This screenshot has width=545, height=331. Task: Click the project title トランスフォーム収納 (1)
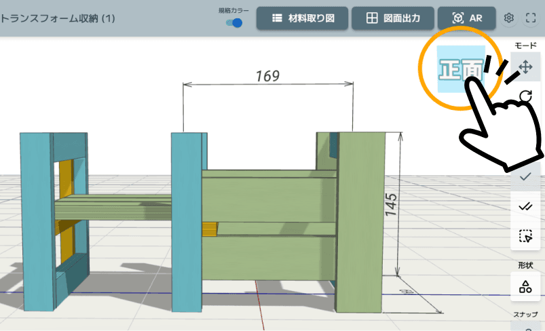57,18
